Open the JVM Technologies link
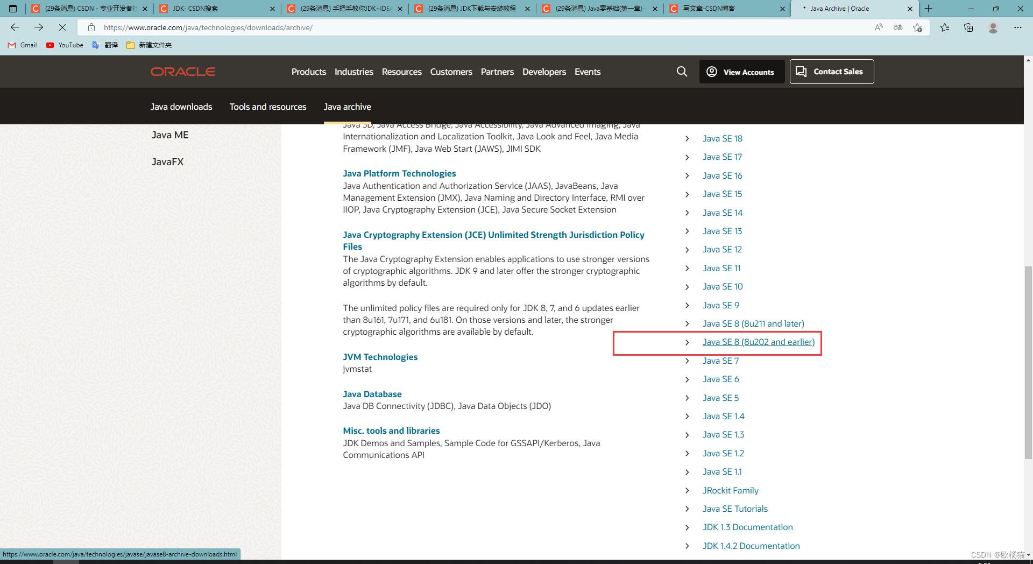 pos(380,357)
